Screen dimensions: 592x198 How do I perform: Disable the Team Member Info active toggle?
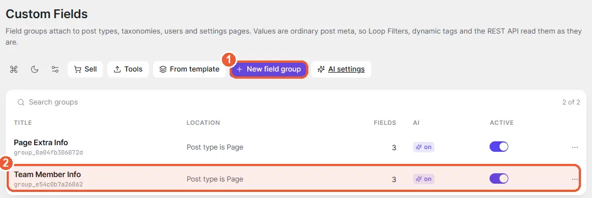[x=499, y=179]
